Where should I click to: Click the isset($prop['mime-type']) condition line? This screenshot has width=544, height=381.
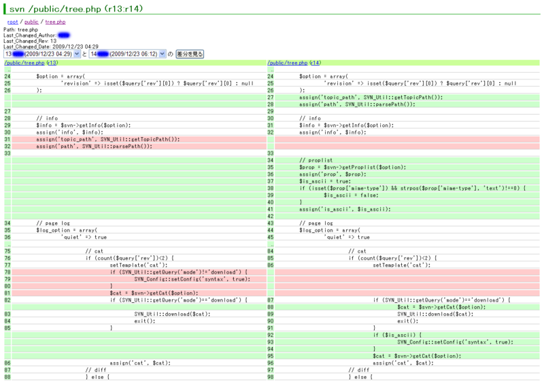pos(413,188)
